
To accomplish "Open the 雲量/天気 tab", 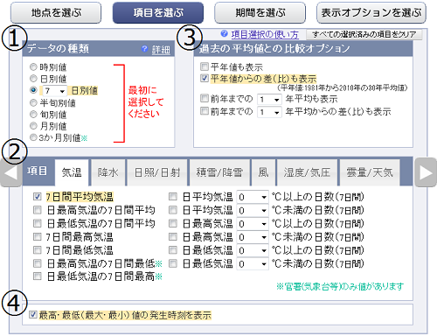I will pos(370,172).
